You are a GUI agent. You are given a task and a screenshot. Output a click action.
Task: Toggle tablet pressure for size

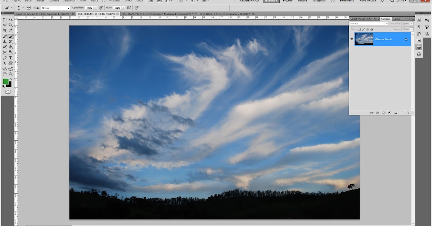[137, 8]
